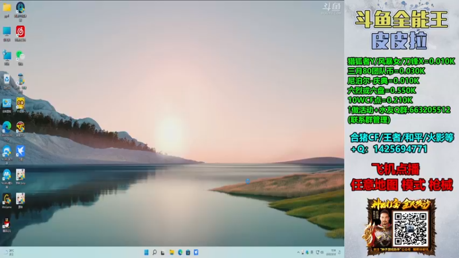Open the weather widget on the taskbar
Image resolution: width=459 pixels, height=258 pixels.
click(x=9, y=252)
